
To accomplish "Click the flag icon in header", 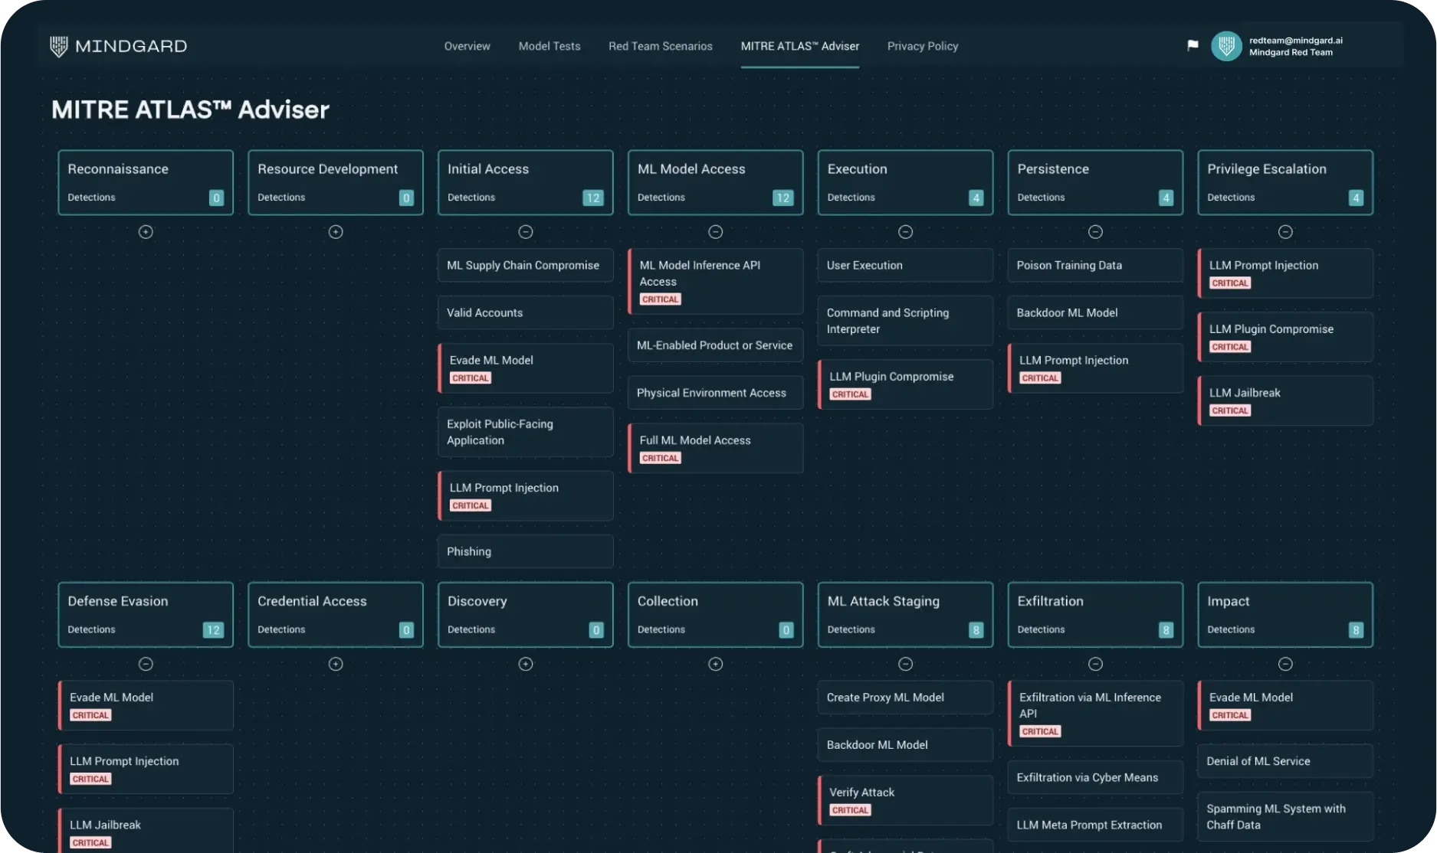I will (1193, 46).
